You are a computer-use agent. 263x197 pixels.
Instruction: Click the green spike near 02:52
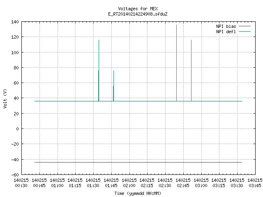191,70
